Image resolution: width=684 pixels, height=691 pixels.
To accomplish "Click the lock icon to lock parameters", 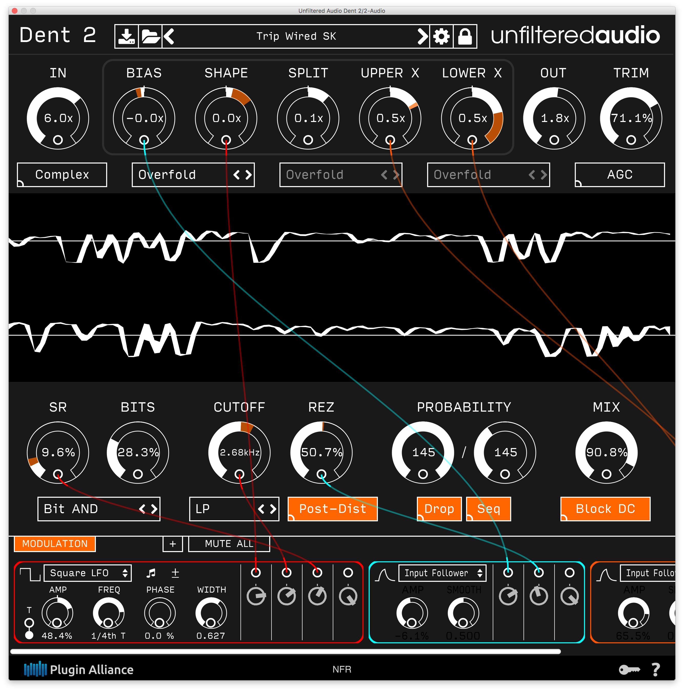I will click(466, 36).
